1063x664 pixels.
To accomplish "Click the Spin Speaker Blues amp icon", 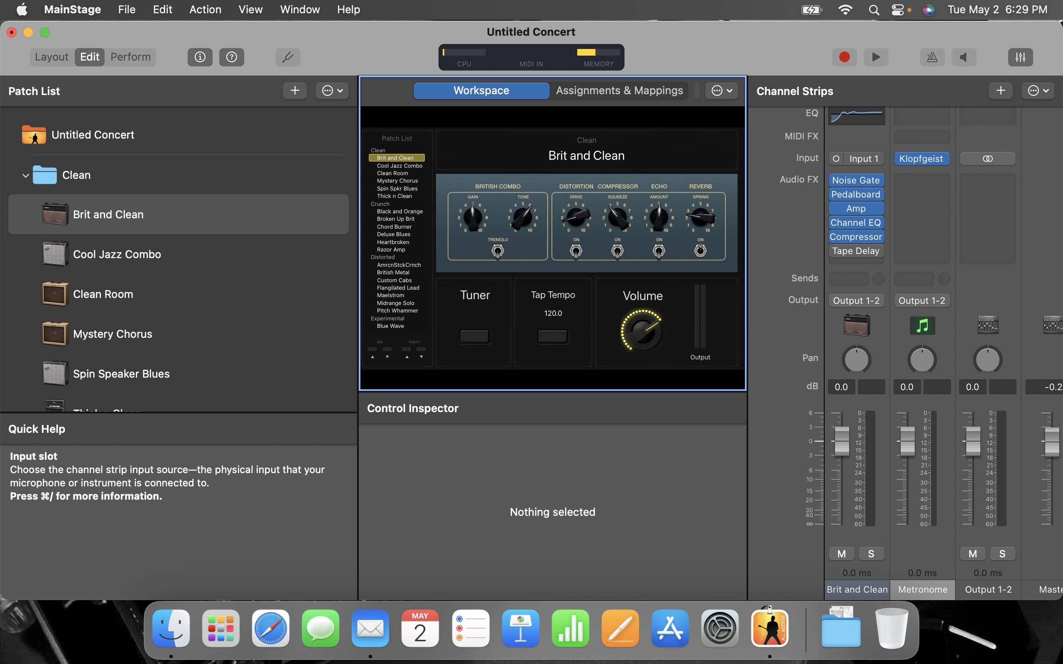I will click(x=55, y=374).
